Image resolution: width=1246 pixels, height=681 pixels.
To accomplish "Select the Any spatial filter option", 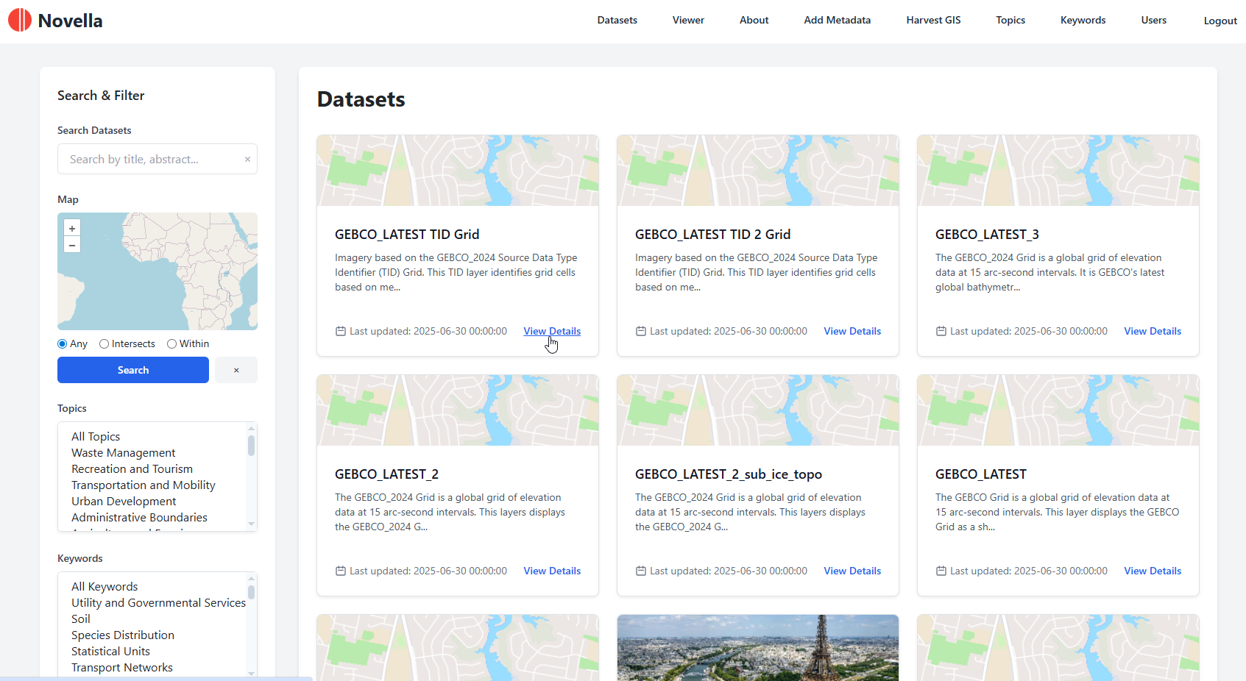I will point(63,344).
